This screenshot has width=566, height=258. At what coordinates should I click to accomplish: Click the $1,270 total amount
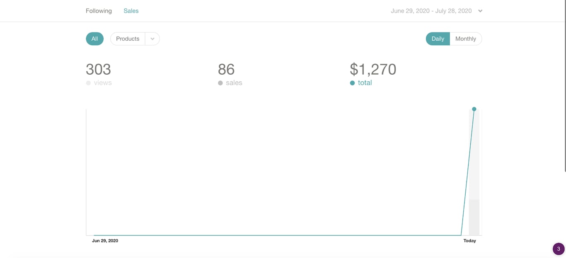pyautogui.click(x=373, y=69)
